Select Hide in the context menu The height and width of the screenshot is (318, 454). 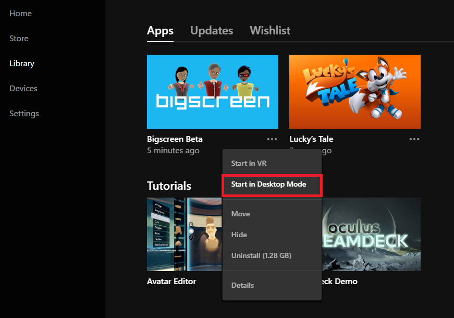click(x=272, y=235)
